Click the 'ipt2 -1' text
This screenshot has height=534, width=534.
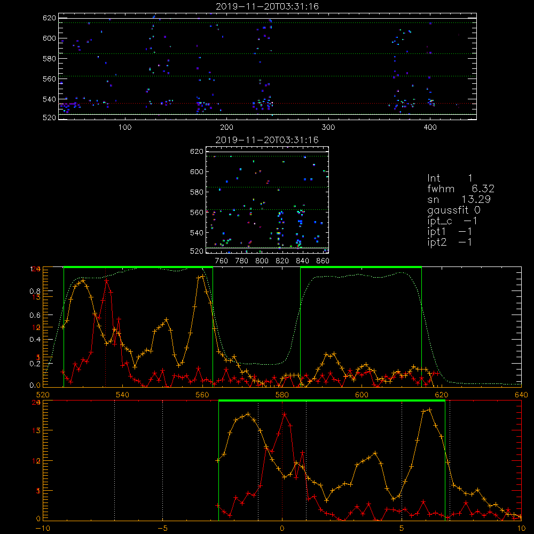[x=450, y=242]
